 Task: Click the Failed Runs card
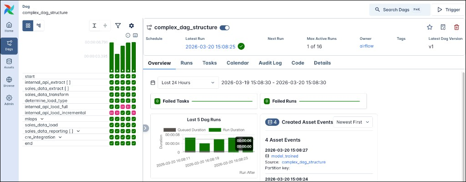[x=313, y=101]
